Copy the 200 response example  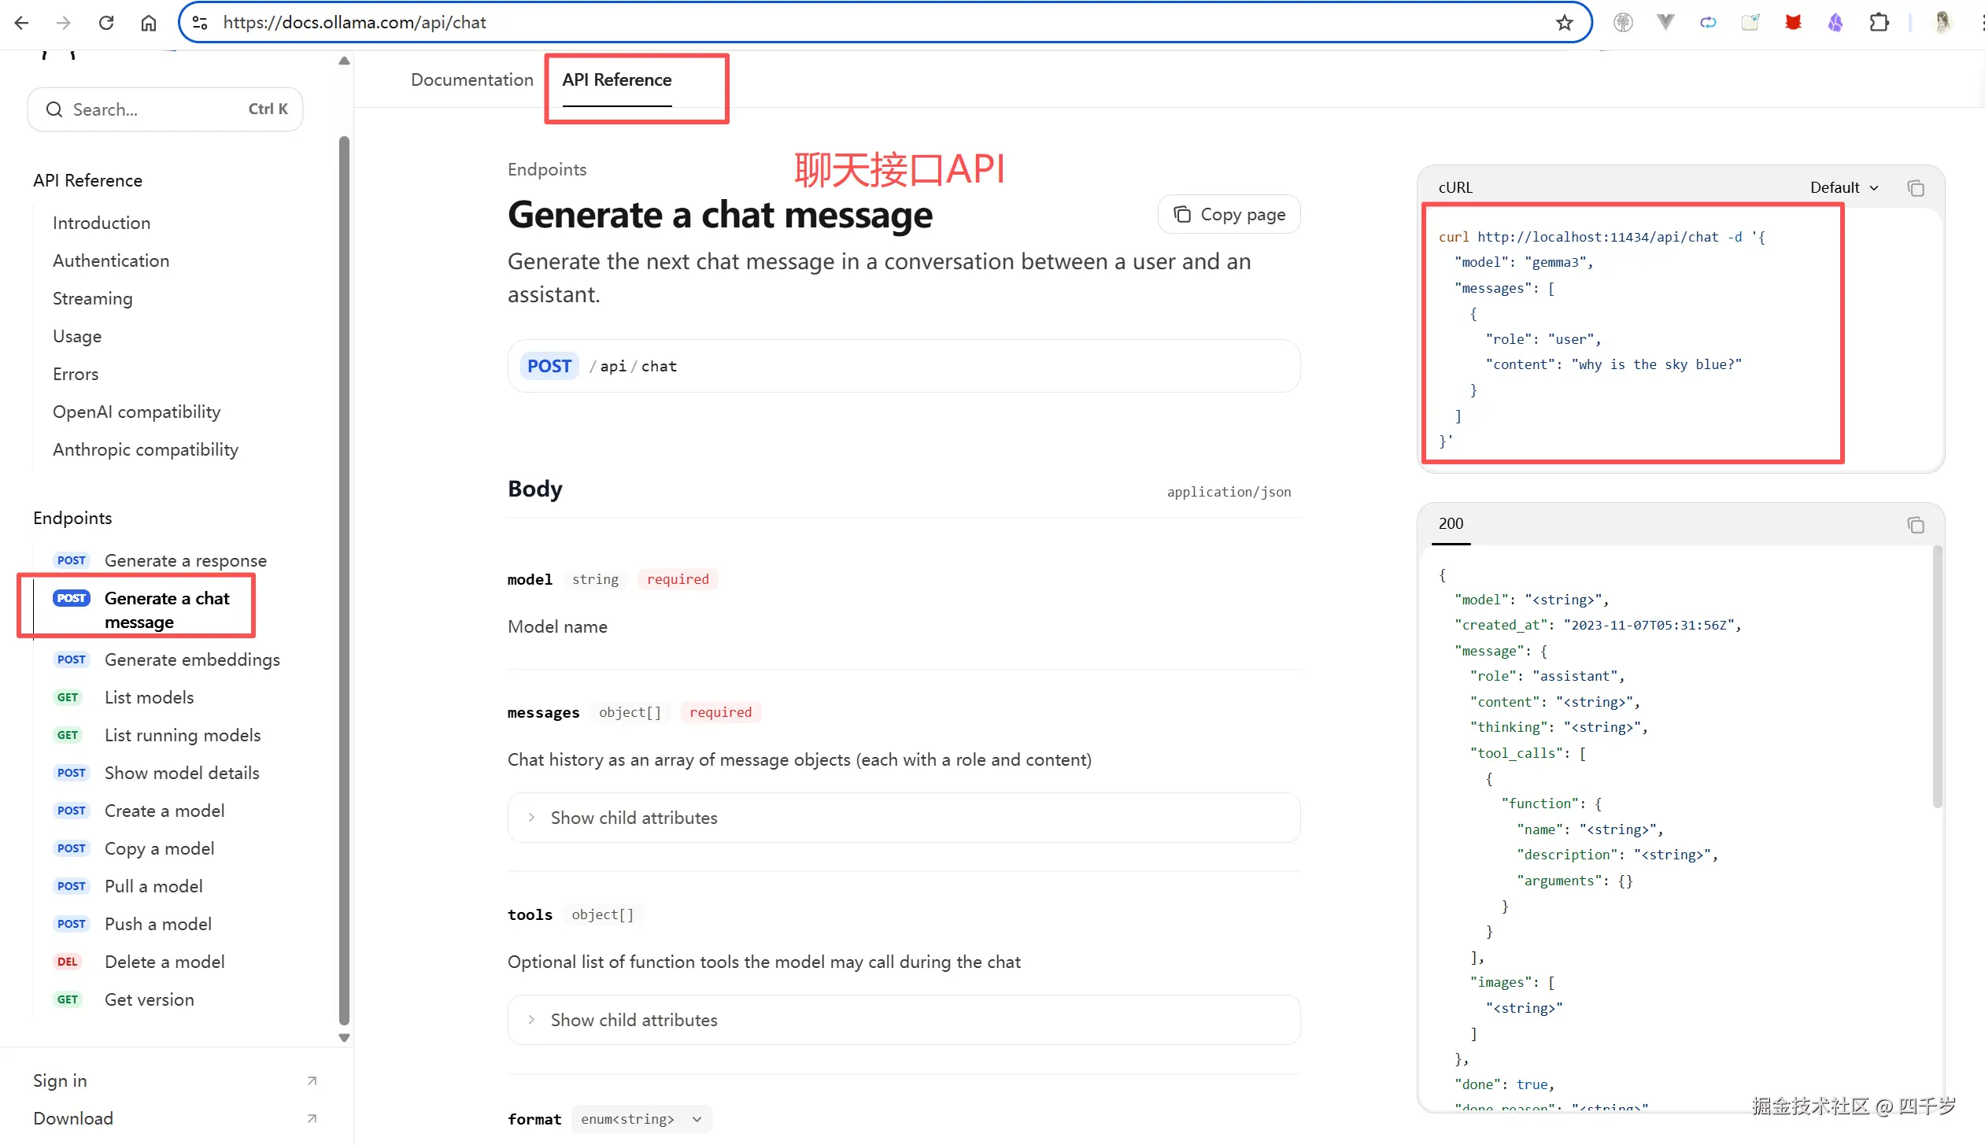coord(1915,525)
